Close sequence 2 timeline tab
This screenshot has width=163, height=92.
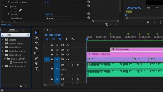click(x=44, y=30)
